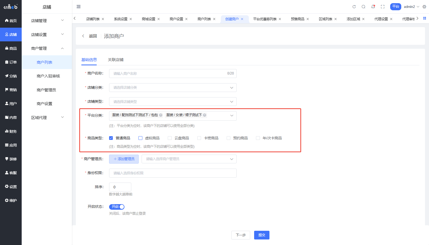Expand the 区域代理 menu group
Screen dimensions: 429x245
click(x=47, y=117)
